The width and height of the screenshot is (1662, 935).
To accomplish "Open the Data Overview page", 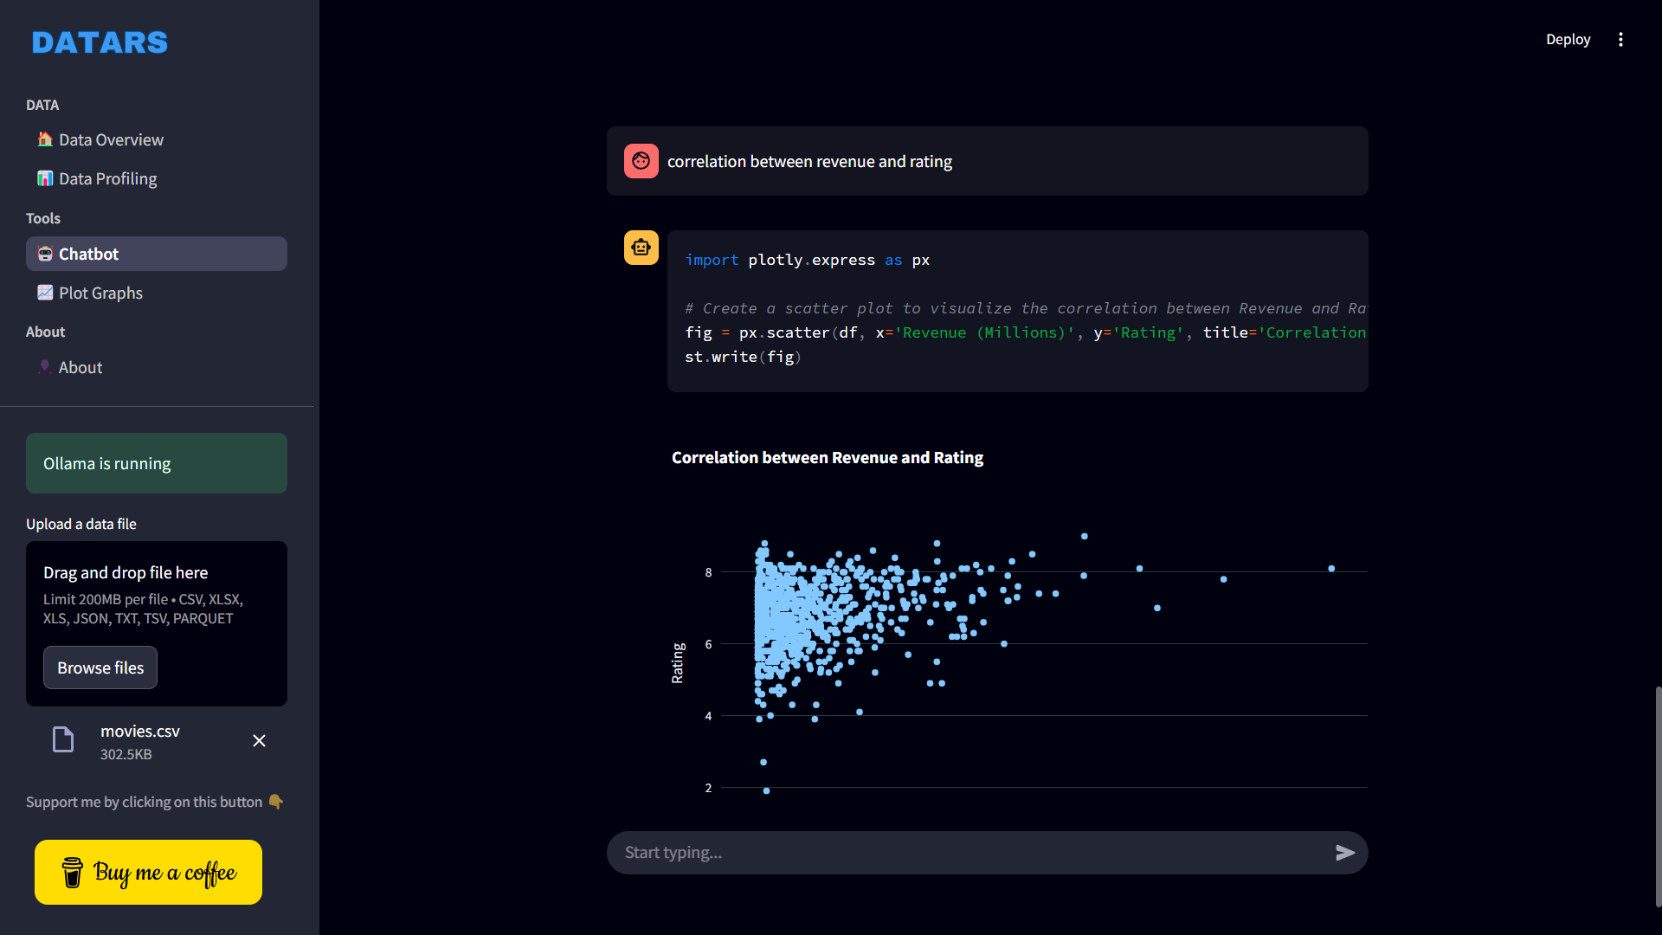I will pos(111,140).
